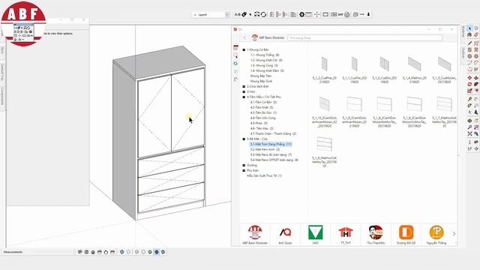Image resolution: width=480 pixels, height=270 pixels.
Task: Select the 5_1_2_CuaPhai thumbnail
Action: 324,64
